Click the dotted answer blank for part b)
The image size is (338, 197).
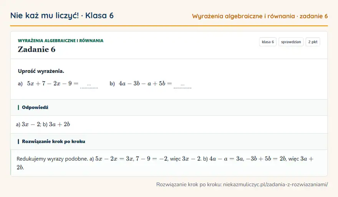tap(182, 85)
